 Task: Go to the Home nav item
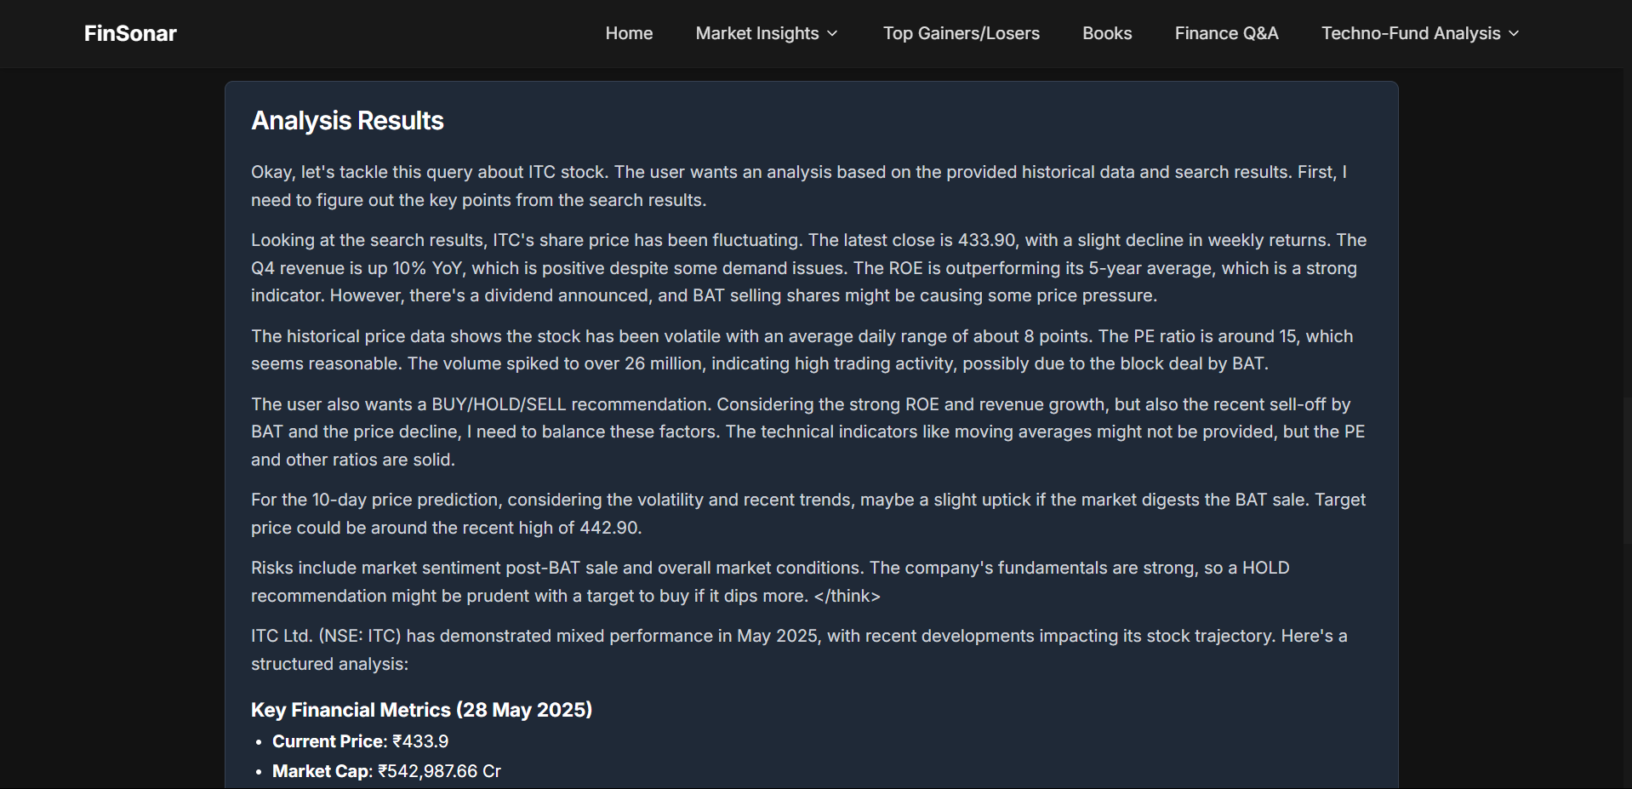[x=629, y=33]
